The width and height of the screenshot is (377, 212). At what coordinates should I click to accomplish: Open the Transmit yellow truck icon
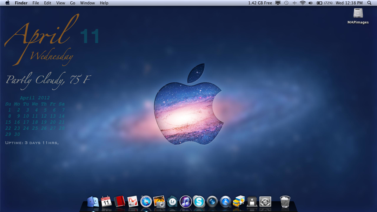[239, 202]
